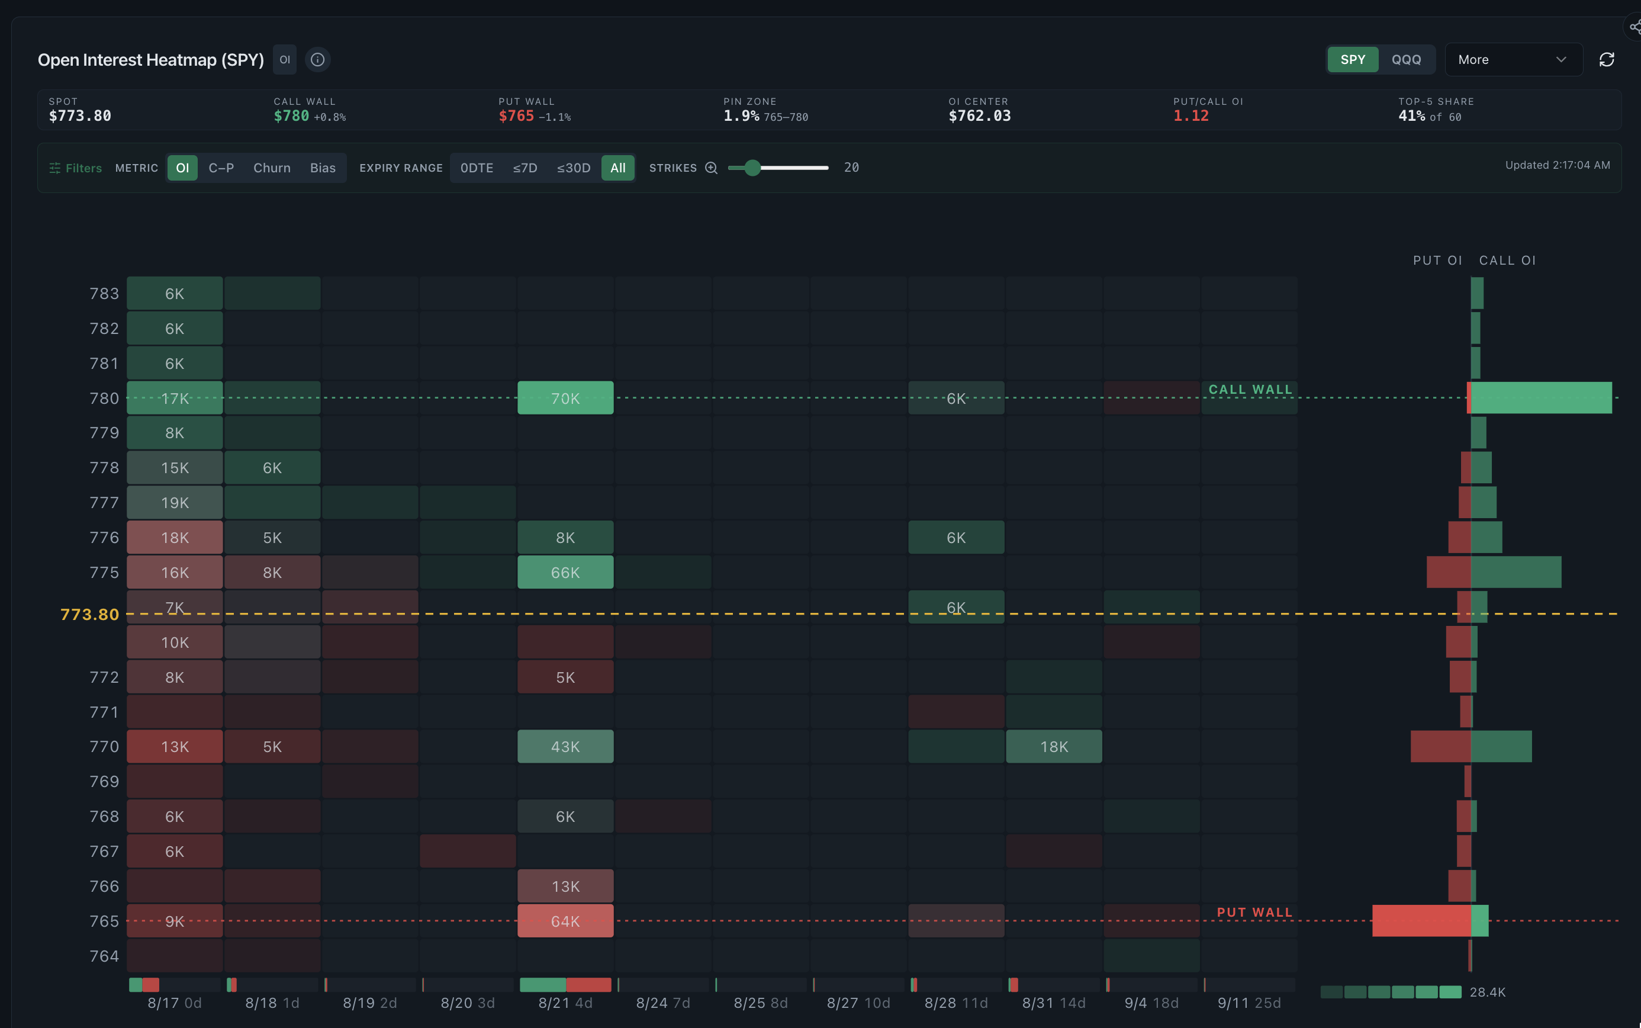Click the Top-5 Share 41% value

pyautogui.click(x=1411, y=116)
